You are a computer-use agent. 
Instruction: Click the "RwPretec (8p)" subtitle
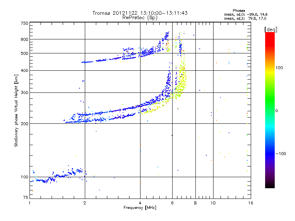point(140,18)
